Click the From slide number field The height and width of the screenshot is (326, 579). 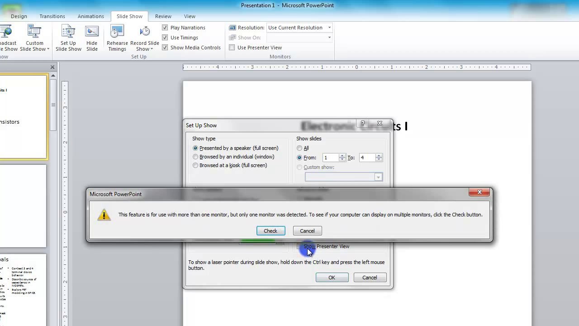(x=331, y=158)
